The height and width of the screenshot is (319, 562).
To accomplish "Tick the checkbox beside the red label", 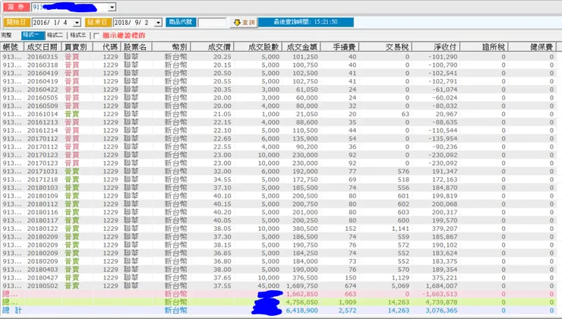I will coord(96,36).
